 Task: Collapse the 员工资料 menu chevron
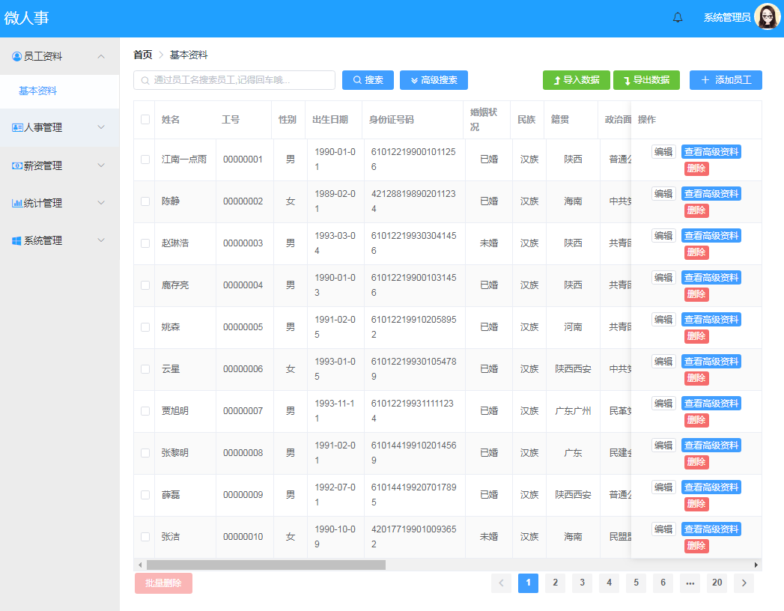102,55
